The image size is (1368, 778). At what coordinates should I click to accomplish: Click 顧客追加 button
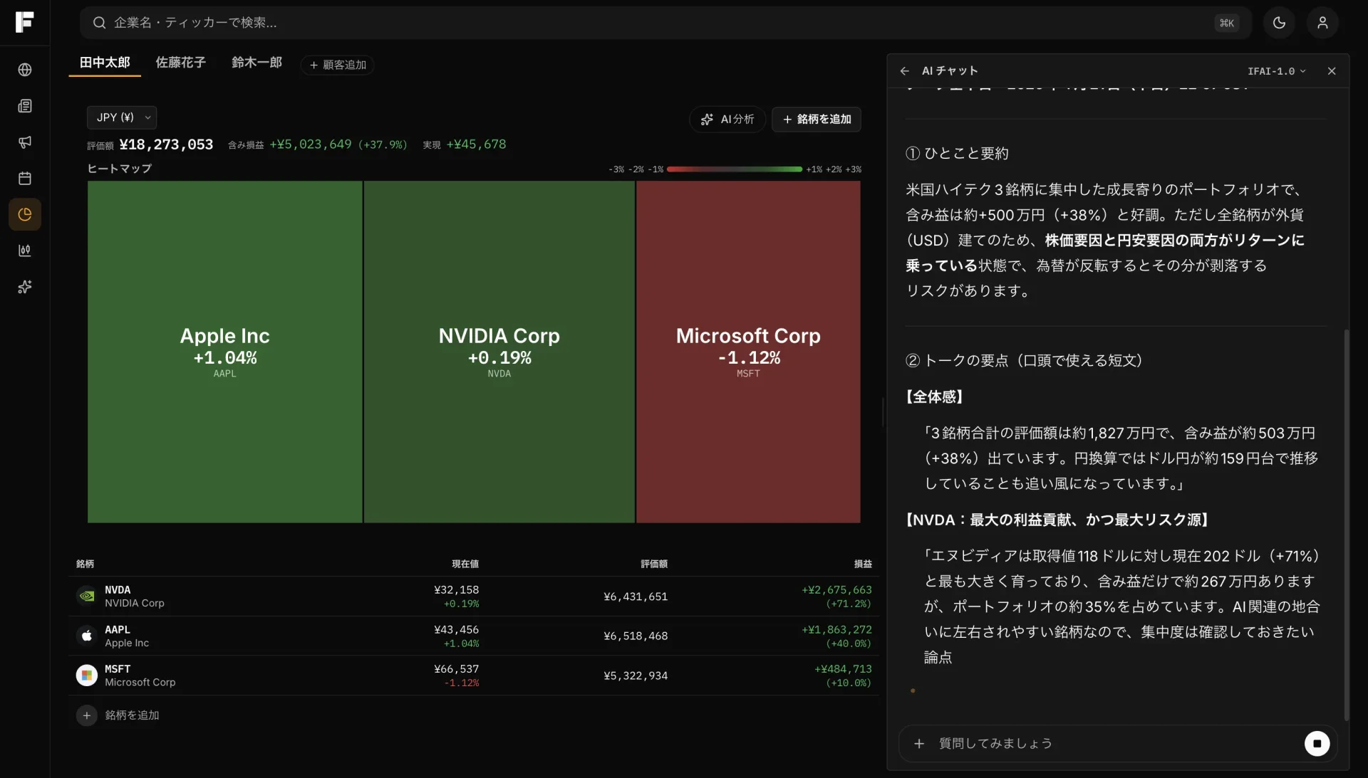point(338,65)
